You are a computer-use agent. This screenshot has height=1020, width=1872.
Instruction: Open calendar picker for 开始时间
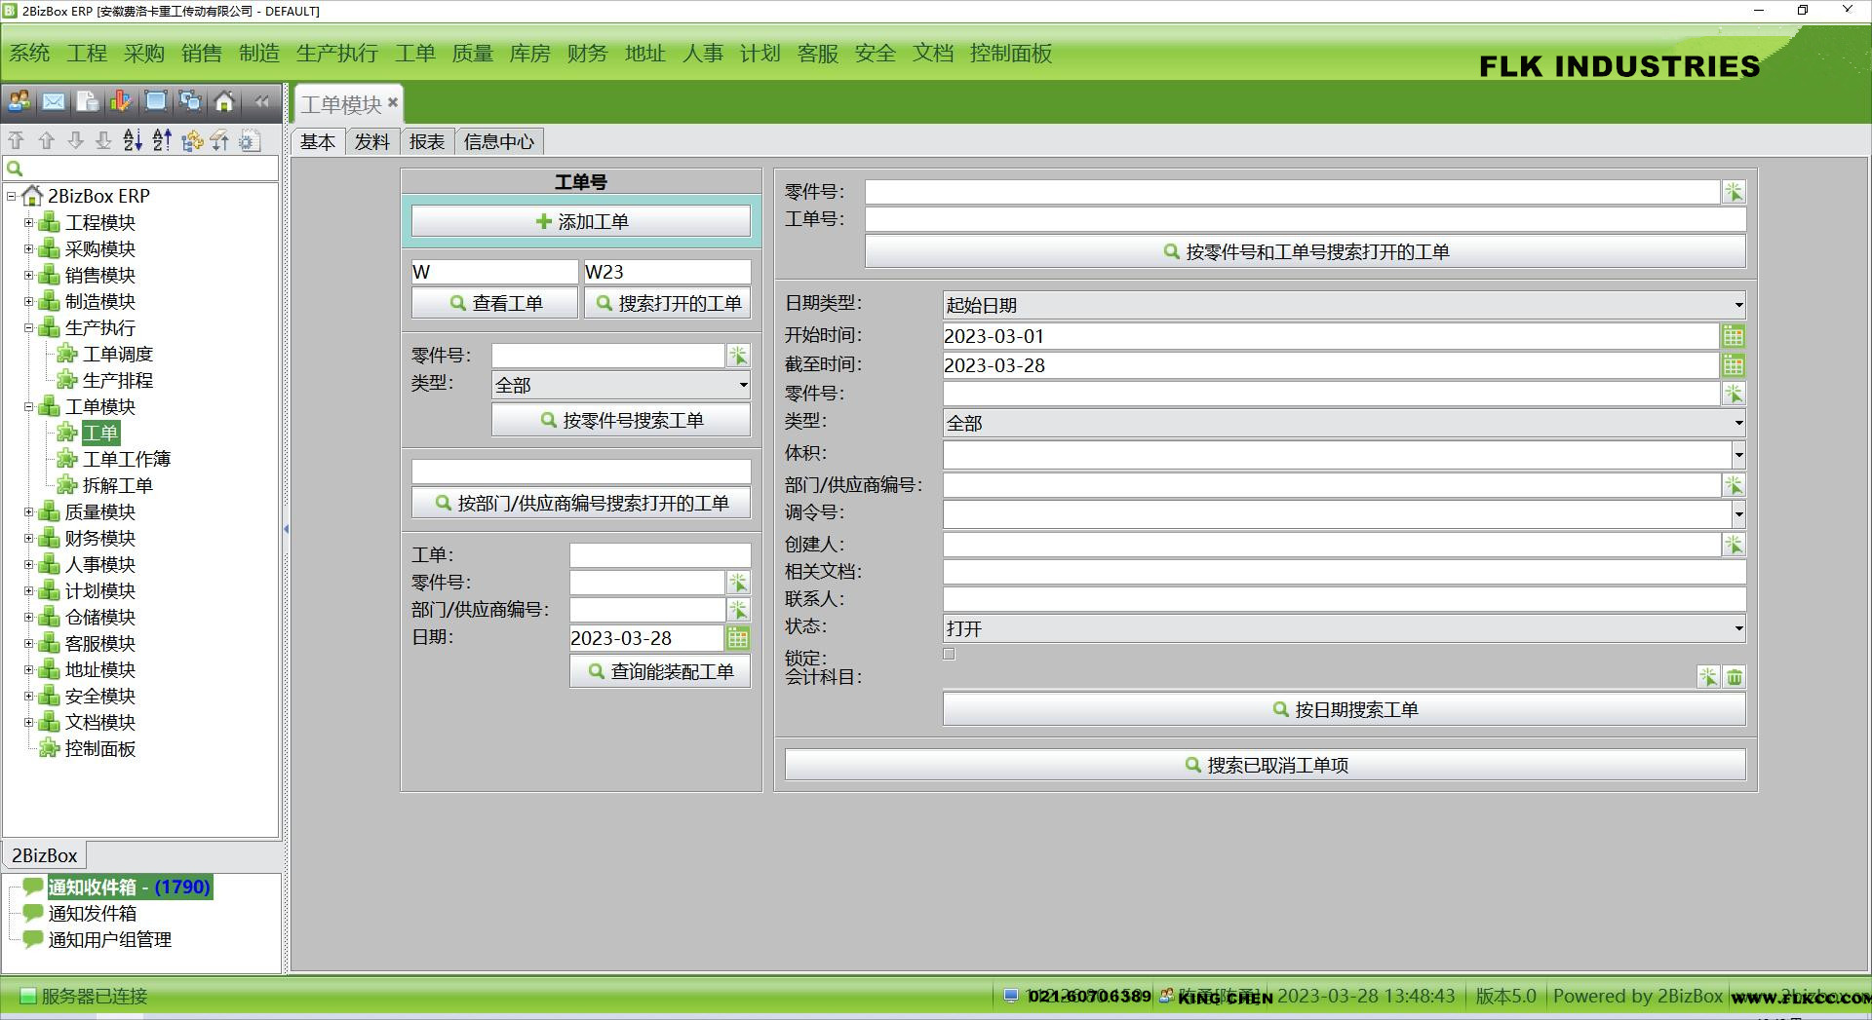click(1733, 336)
